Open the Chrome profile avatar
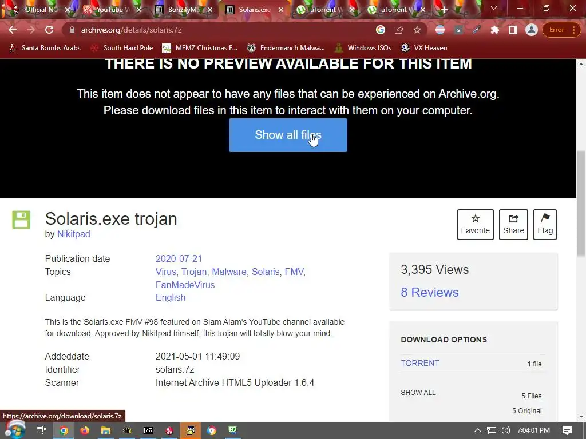586x439 pixels. click(x=532, y=30)
